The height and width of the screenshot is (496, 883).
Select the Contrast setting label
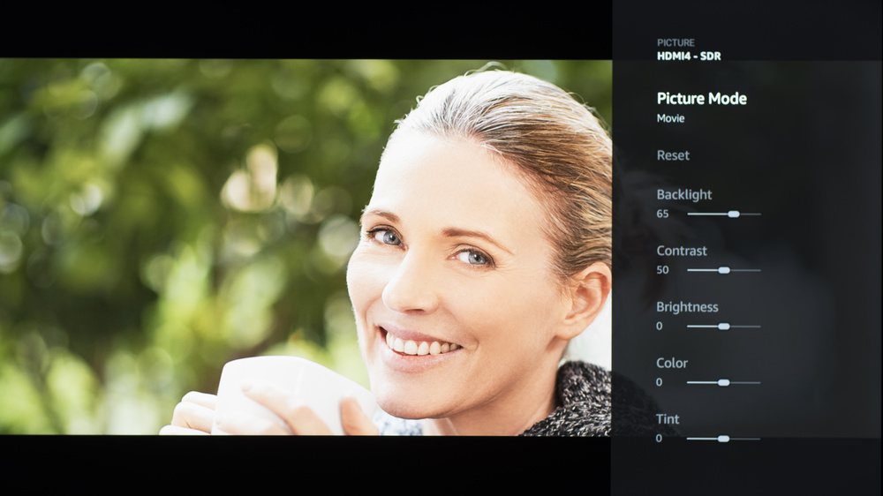coord(682,251)
